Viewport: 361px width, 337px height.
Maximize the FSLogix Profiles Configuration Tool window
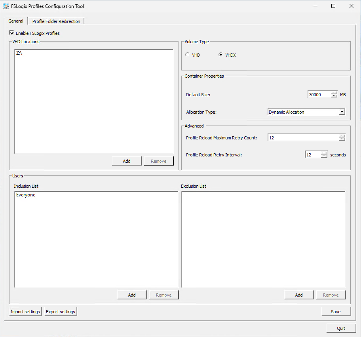click(333, 6)
